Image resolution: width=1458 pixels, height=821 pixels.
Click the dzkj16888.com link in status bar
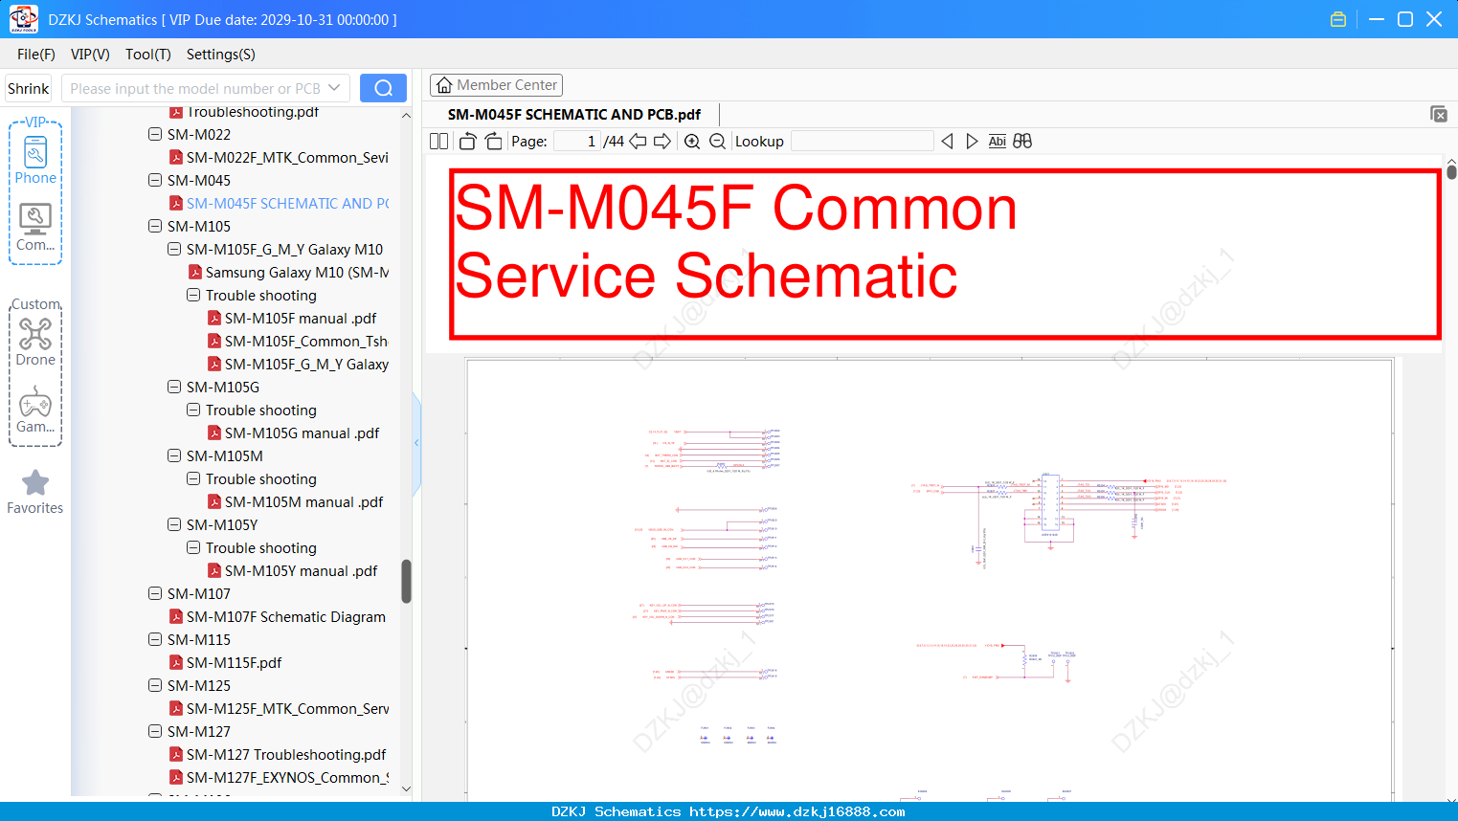797,811
